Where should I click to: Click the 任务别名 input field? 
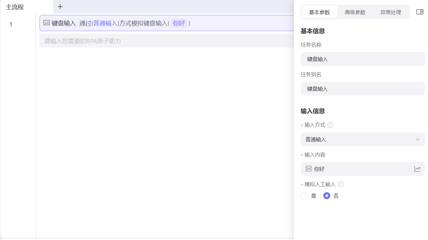click(x=362, y=89)
